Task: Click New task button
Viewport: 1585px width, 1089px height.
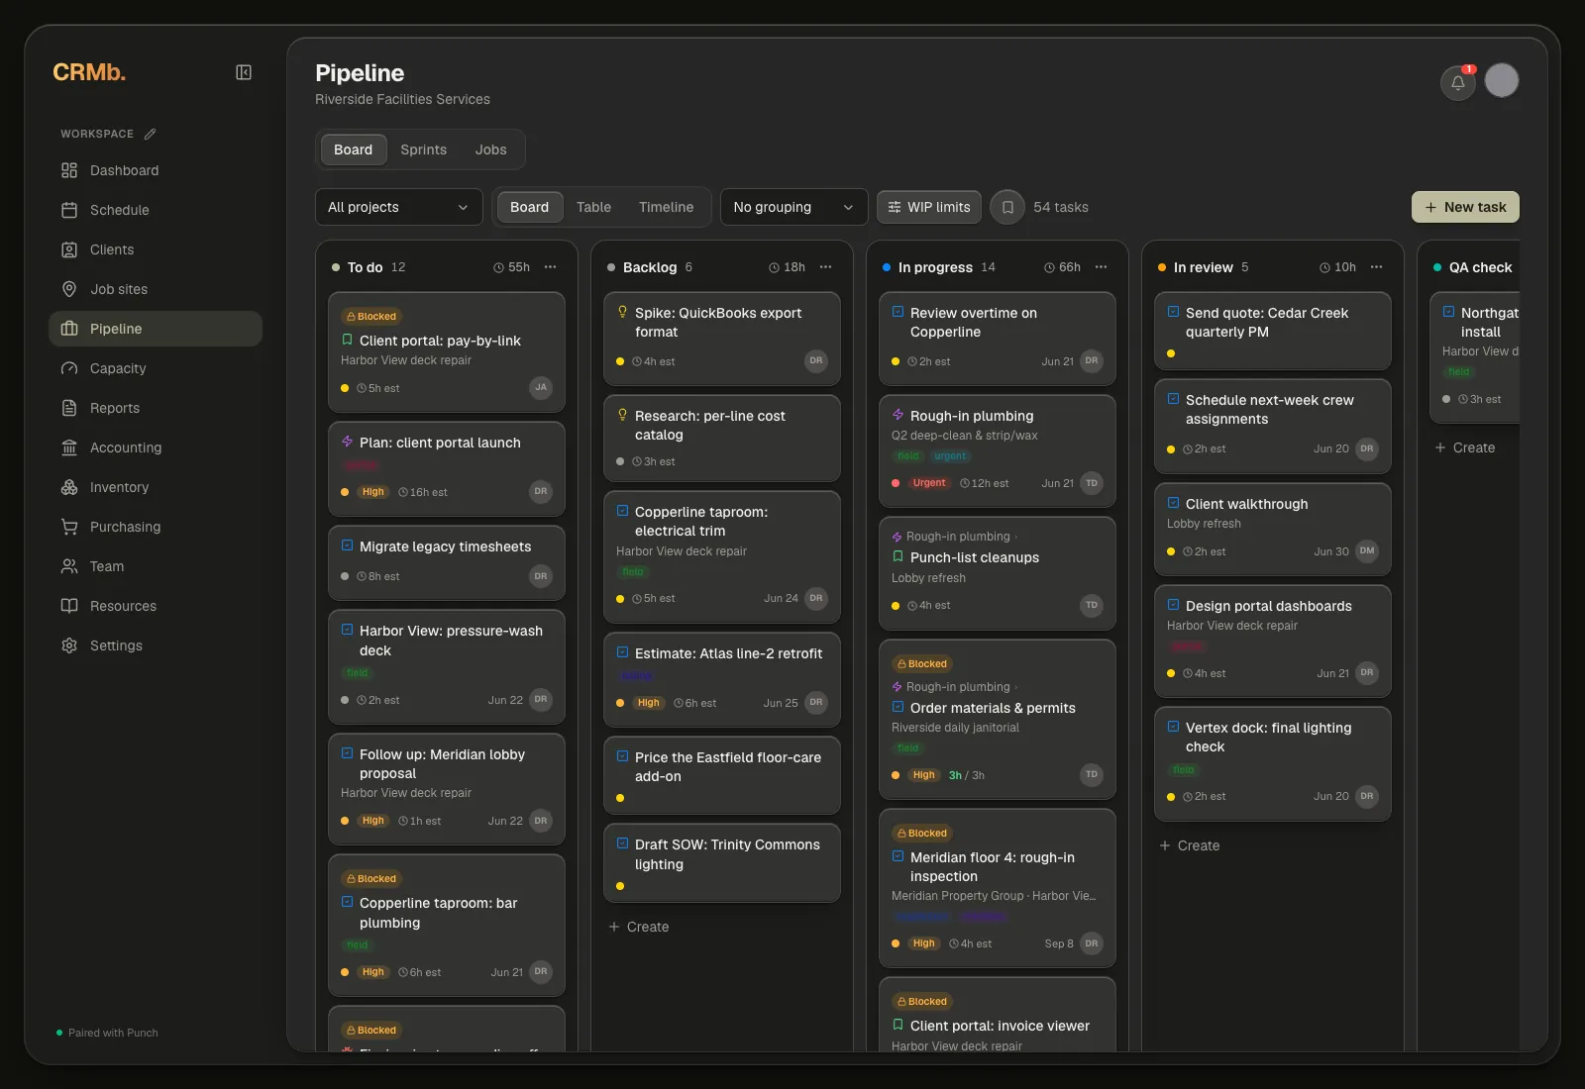Action: click(1465, 207)
